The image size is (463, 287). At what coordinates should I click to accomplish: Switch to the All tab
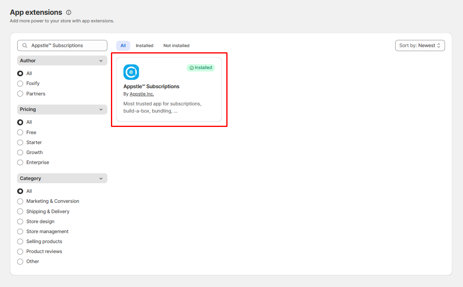[x=123, y=46]
